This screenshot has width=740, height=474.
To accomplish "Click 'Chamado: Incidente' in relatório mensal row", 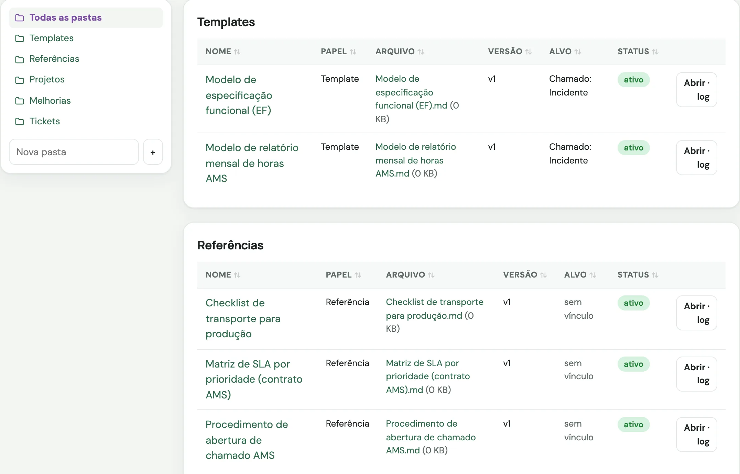I will tap(570, 154).
